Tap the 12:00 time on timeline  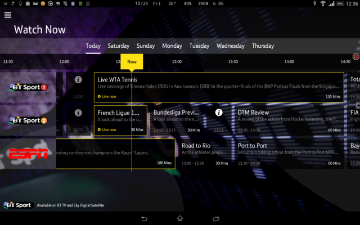pyautogui.click(x=64, y=61)
